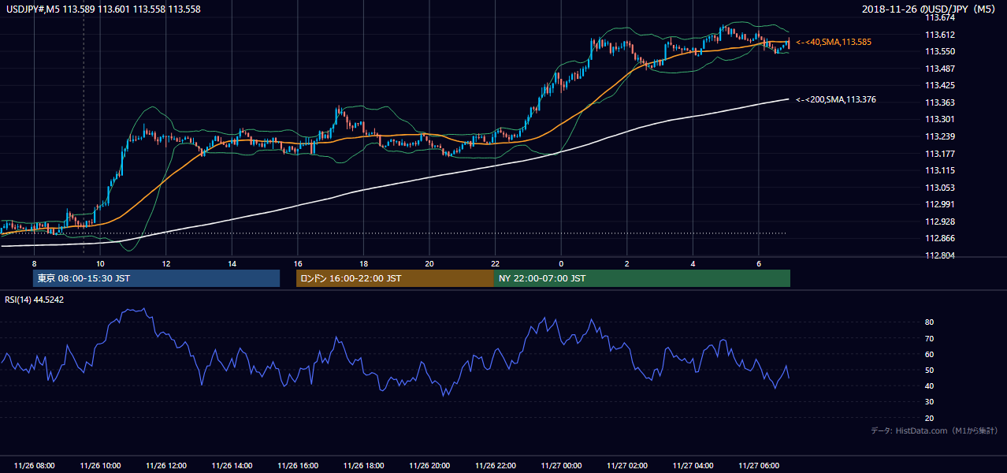1007x473 pixels.
Task: Click the bottom time label 11/27 00:00
Action: point(561,466)
